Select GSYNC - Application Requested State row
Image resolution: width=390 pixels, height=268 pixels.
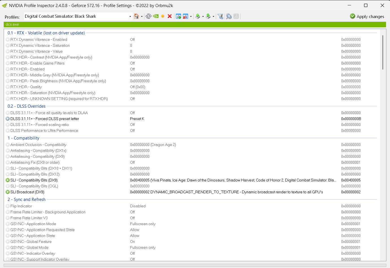pyautogui.click(x=43, y=230)
